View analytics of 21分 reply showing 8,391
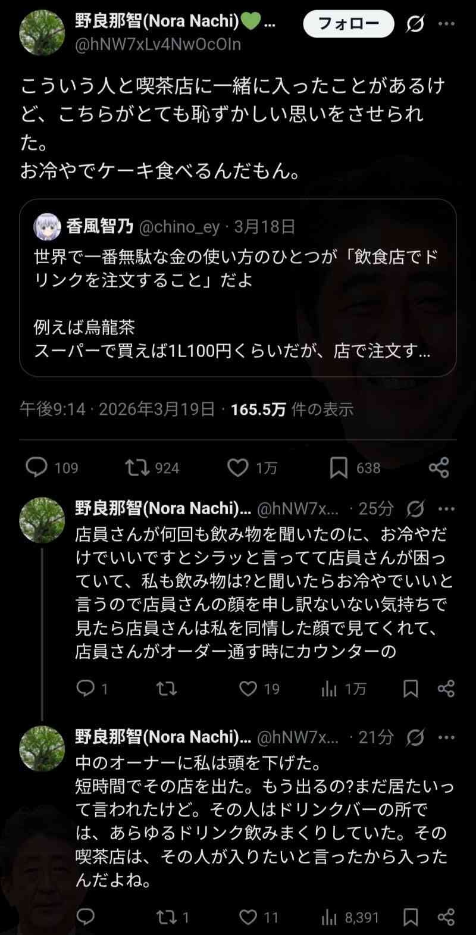Image resolution: width=476 pixels, height=935 pixels. (x=328, y=917)
